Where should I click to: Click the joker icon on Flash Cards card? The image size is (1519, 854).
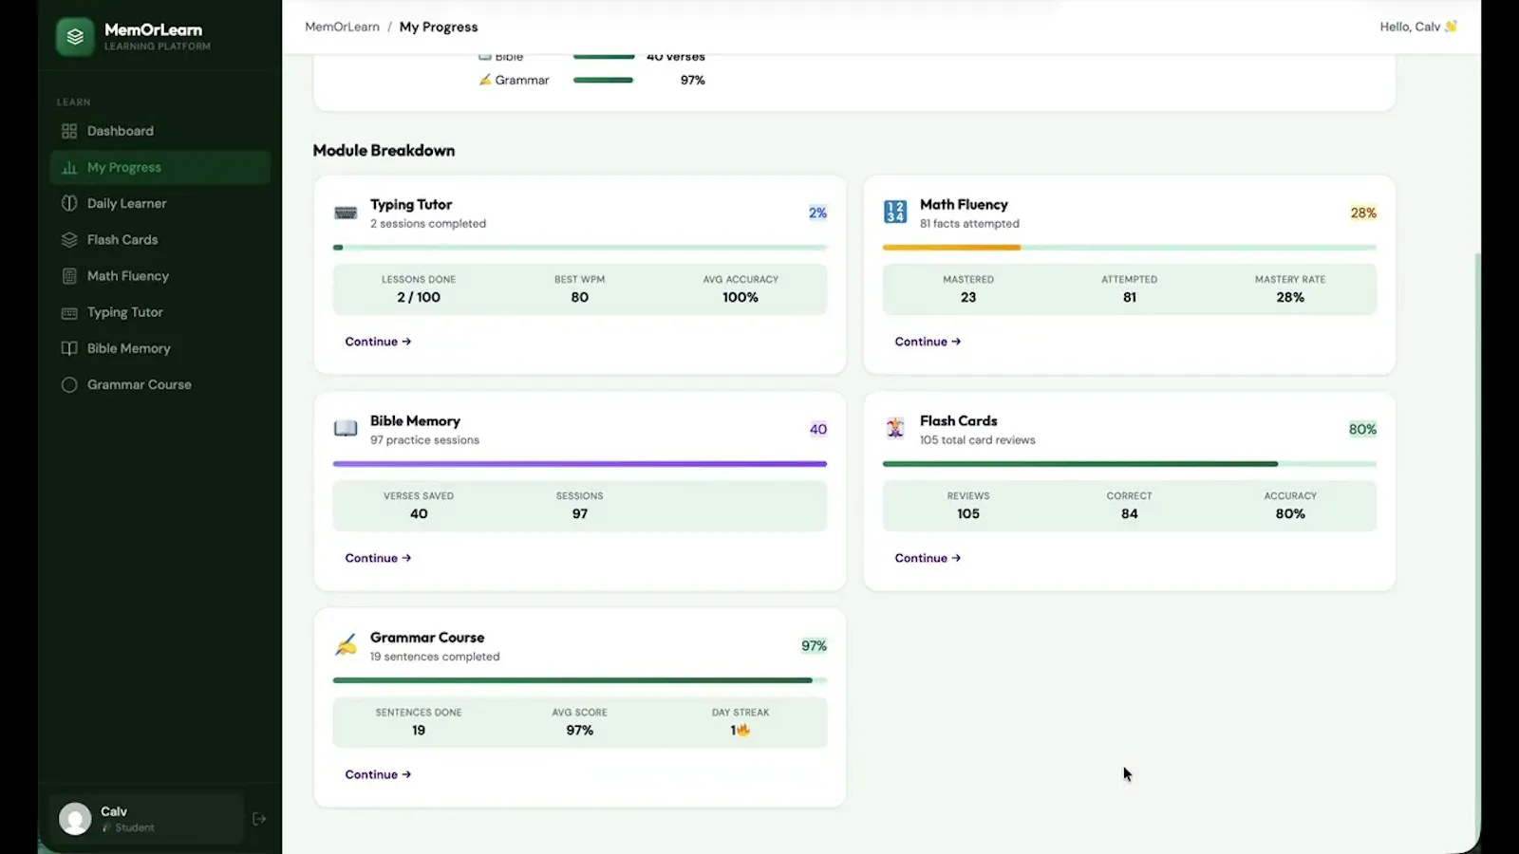[x=895, y=428]
